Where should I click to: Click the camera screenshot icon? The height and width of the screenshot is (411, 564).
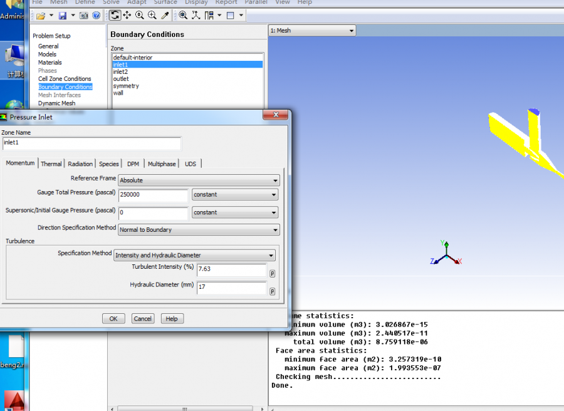(x=84, y=16)
